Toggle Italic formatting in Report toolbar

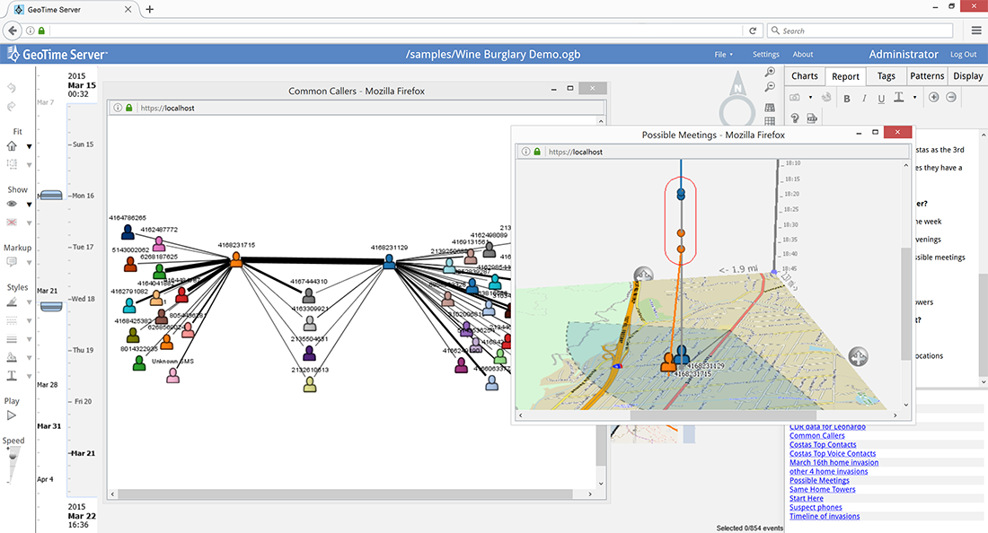864,98
